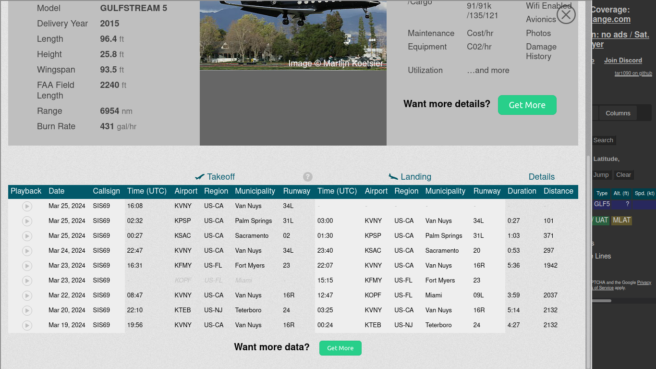Play back the Mar 23 16:31 flight
Viewport: 656px width, 369px height.
click(27, 266)
